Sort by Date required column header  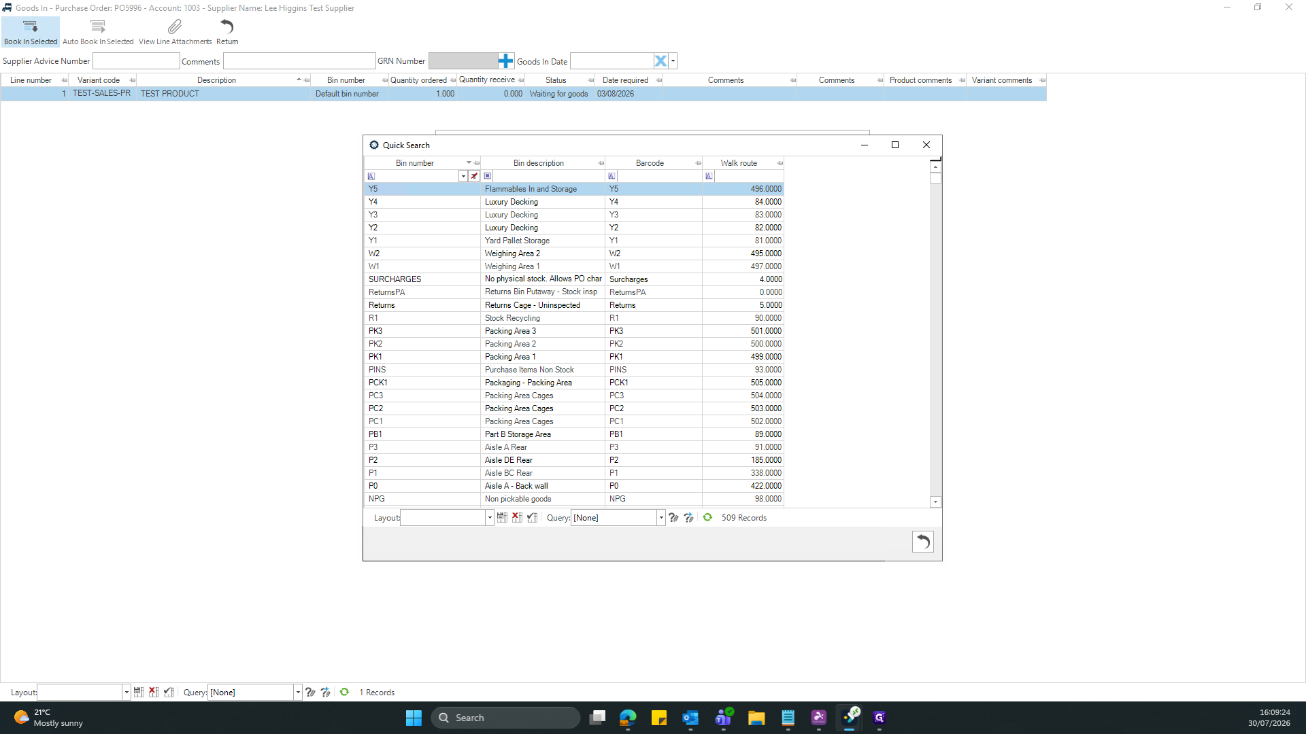(x=625, y=80)
